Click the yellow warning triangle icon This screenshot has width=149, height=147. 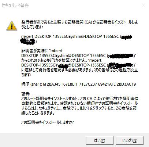pos(12,26)
